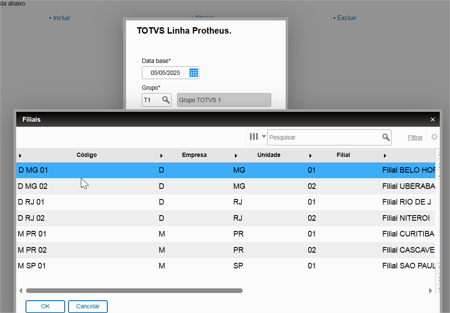Click Filial BELO HOR cell
The image size is (450, 313).
coord(409,170)
